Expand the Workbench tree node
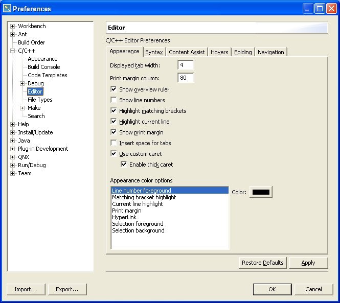 (12, 26)
